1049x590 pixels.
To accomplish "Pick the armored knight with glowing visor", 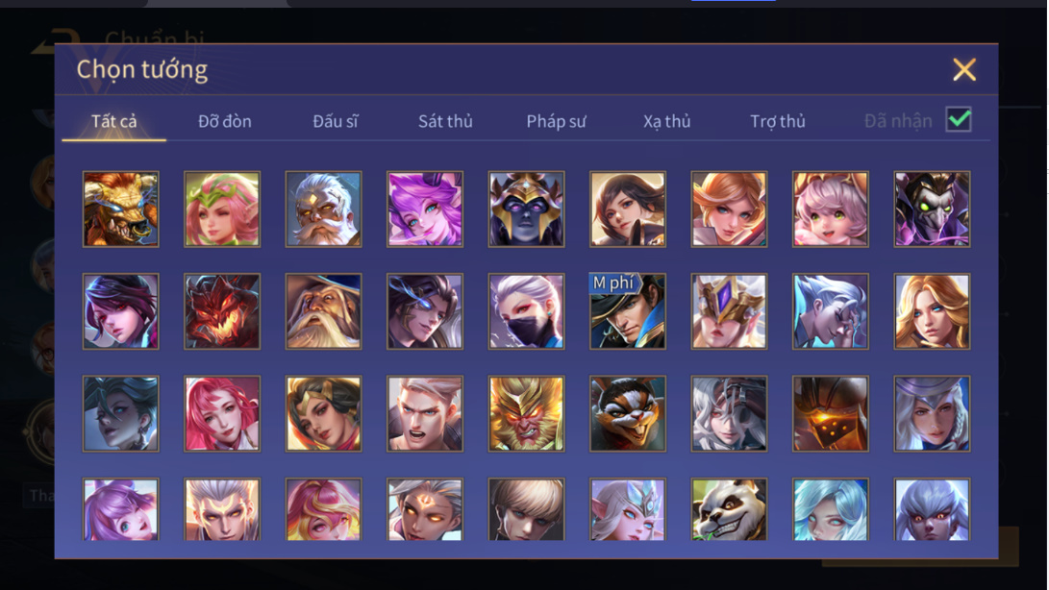I will (831, 413).
